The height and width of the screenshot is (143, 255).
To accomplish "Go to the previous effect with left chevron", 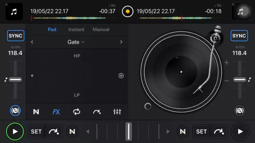I will point(32,42).
